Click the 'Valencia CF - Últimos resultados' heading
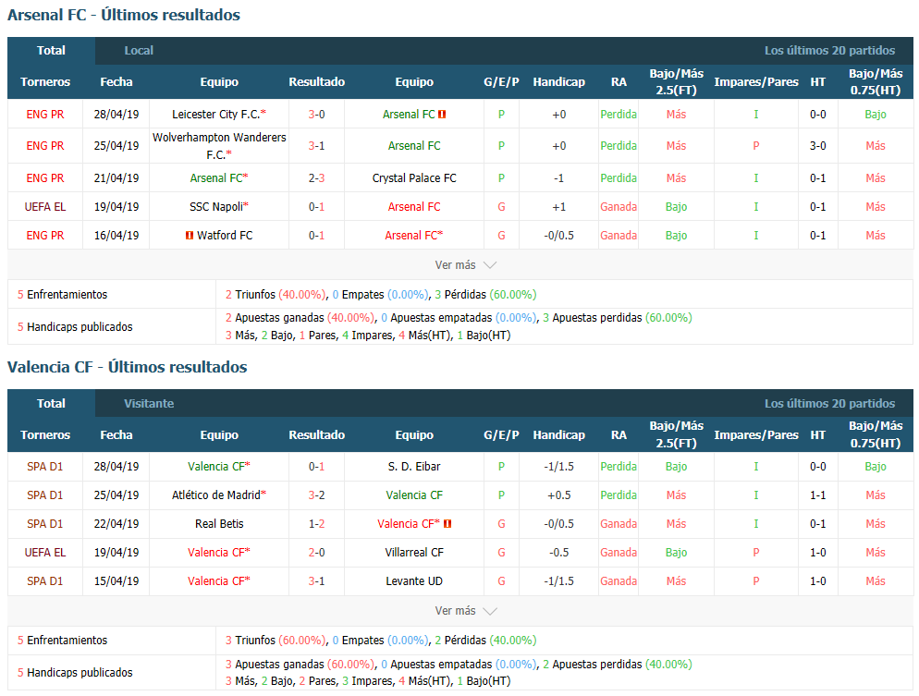 [128, 367]
